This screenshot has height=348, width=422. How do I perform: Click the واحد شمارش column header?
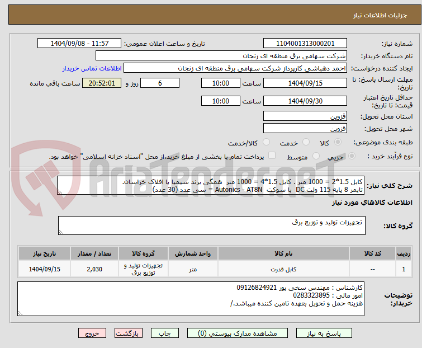point(193,254)
